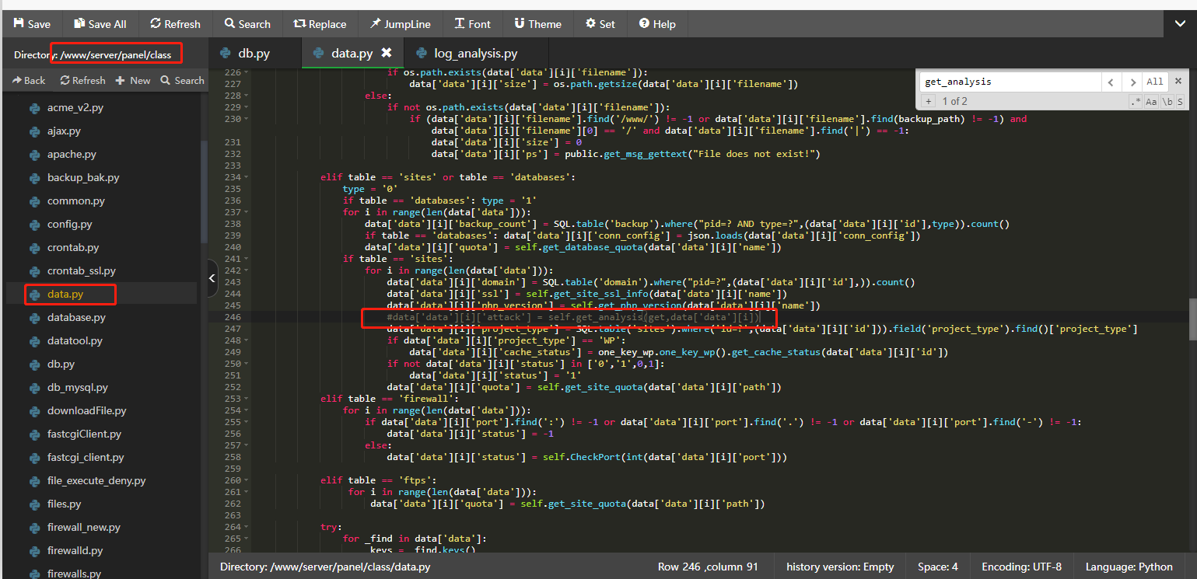Open the Replace tool
The width and height of the screenshot is (1197, 579).
(x=320, y=24)
